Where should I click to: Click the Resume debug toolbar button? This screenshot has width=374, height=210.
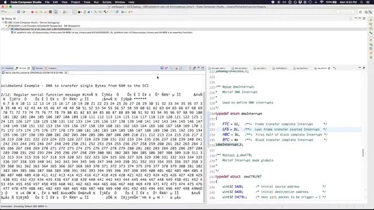pos(24,12)
